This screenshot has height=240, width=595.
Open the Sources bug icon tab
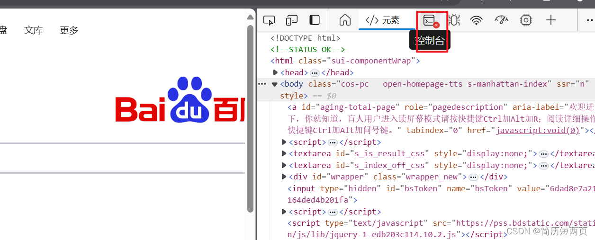coord(454,20)
